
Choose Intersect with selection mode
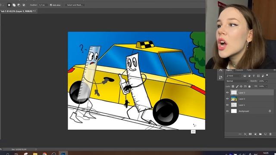[24, 5]
